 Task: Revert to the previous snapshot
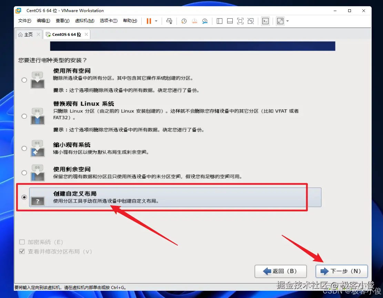[194, 21]
